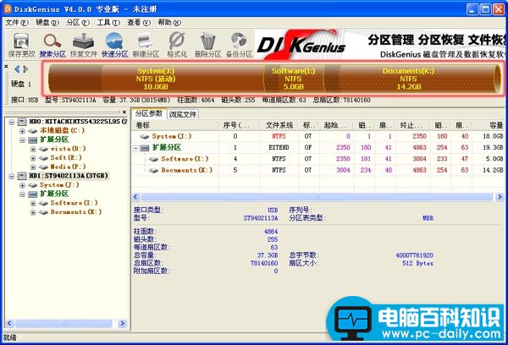Screen dimensions: 508x345
Task: Click the 文件系统 column header
Action: tap(279, 126)
